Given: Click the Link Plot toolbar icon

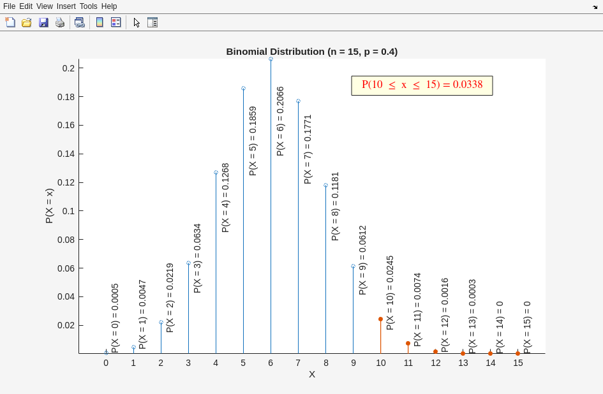Looking at the screenshot, I should [79, 22].
